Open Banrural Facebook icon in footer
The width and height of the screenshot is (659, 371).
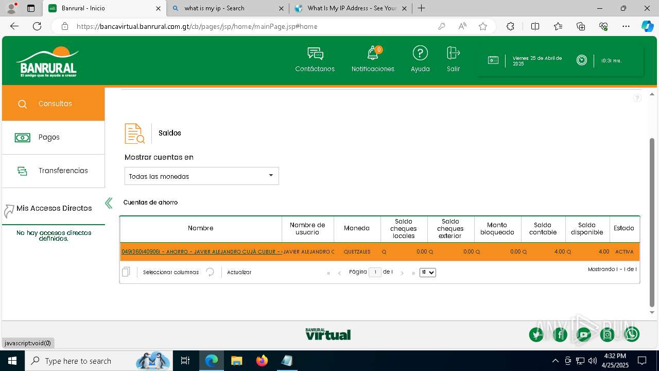560,335
